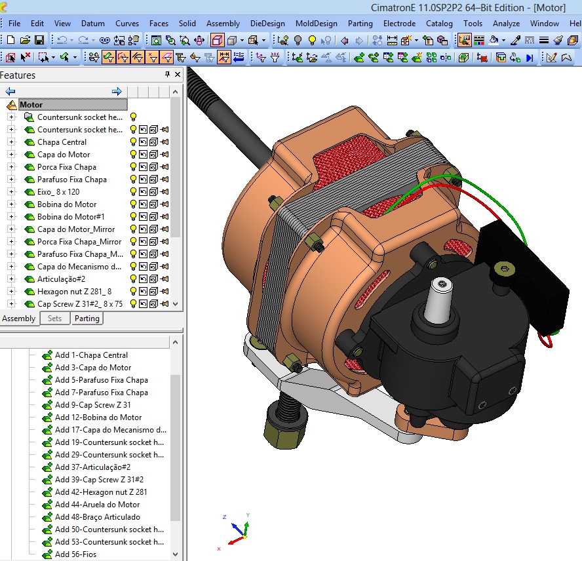The width and height of the screenshot is (582, 561).
Task: Expand the Hexagon nut Z 281_ 8 node
Action: (x=12, y=292)
